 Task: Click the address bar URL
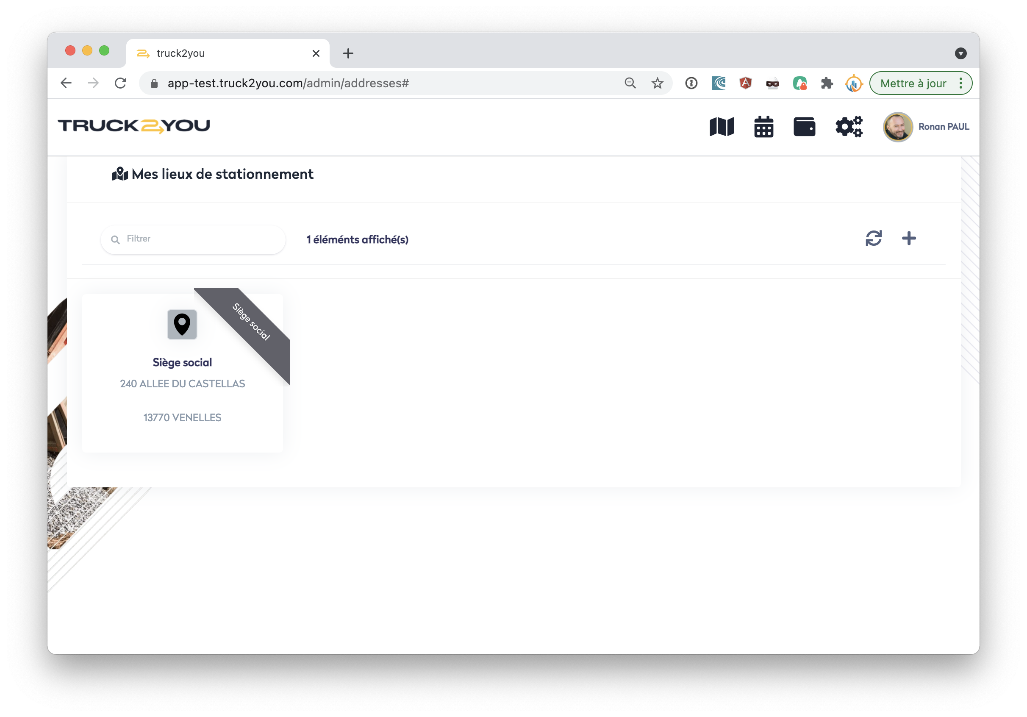[289, 83]
